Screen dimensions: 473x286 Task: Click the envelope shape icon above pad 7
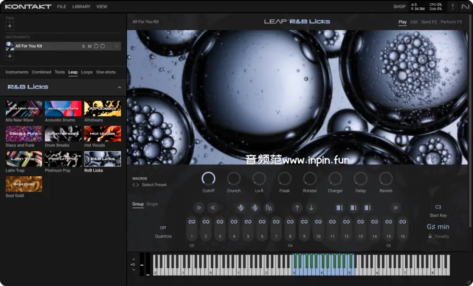[269, 208]
